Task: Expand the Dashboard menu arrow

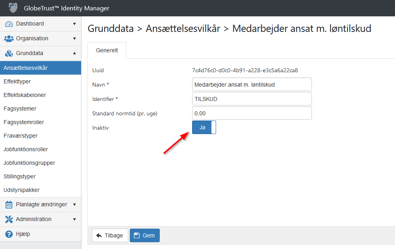Action: 74,24
